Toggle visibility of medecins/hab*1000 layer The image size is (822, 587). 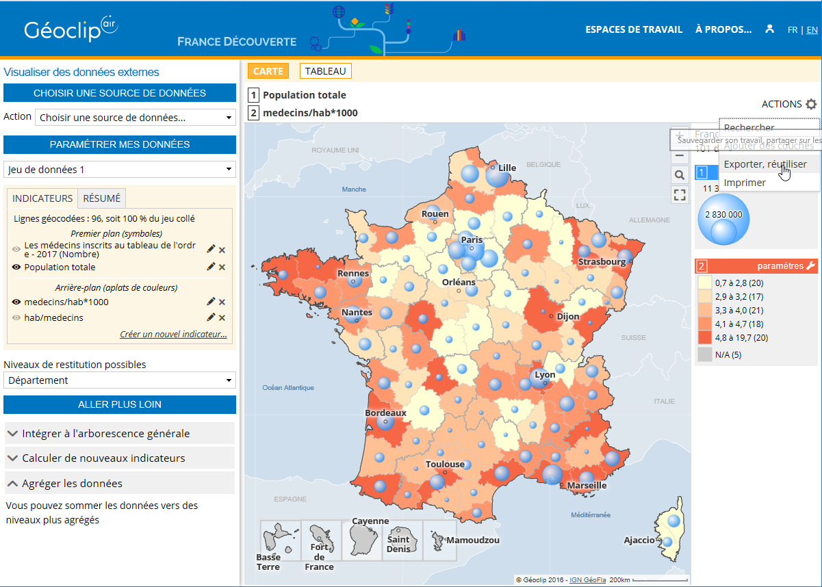[16, 302]
